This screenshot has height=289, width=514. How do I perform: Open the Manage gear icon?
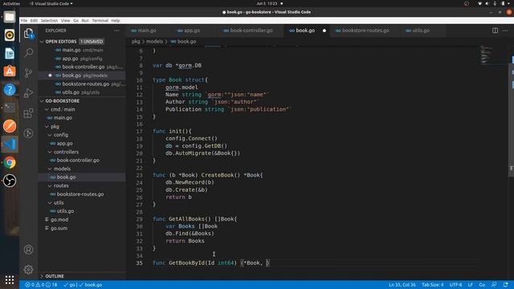click(29, 270)
